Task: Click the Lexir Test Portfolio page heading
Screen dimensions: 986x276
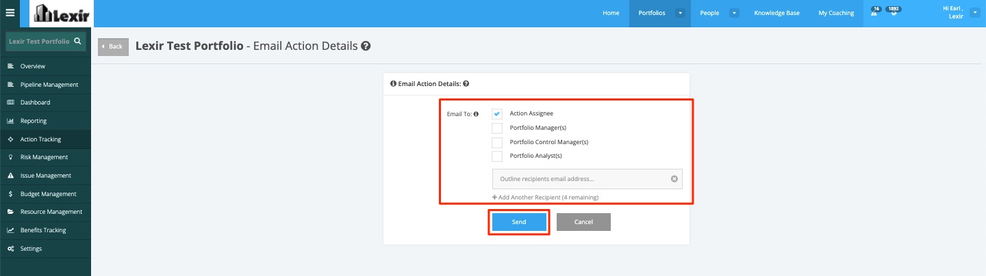Action: click(189, 46)
